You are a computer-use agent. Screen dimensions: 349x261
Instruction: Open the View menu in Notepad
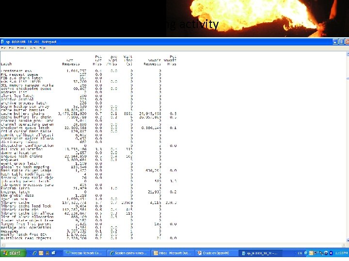click(x=33, y=48)
